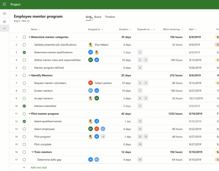Click dependency badge 14 on Pilot complete row

pos(140,144)
